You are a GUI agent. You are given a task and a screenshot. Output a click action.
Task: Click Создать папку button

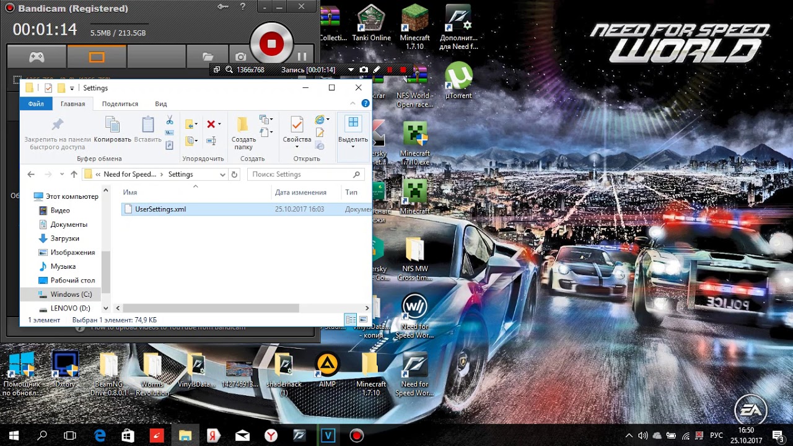243,133
